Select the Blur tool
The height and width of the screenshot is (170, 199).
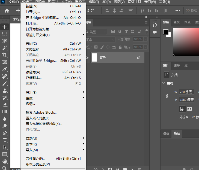5,119
